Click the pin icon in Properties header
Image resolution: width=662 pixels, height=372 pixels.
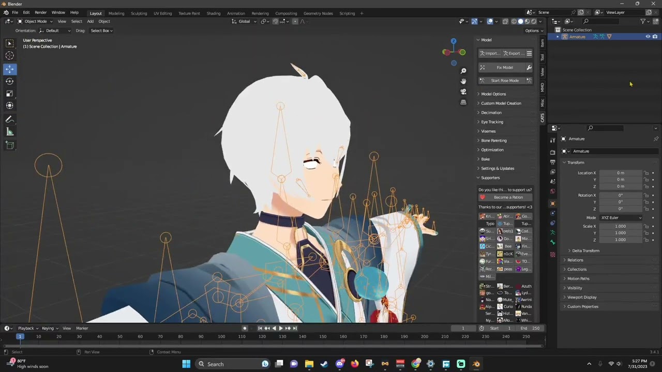point(656,139)
